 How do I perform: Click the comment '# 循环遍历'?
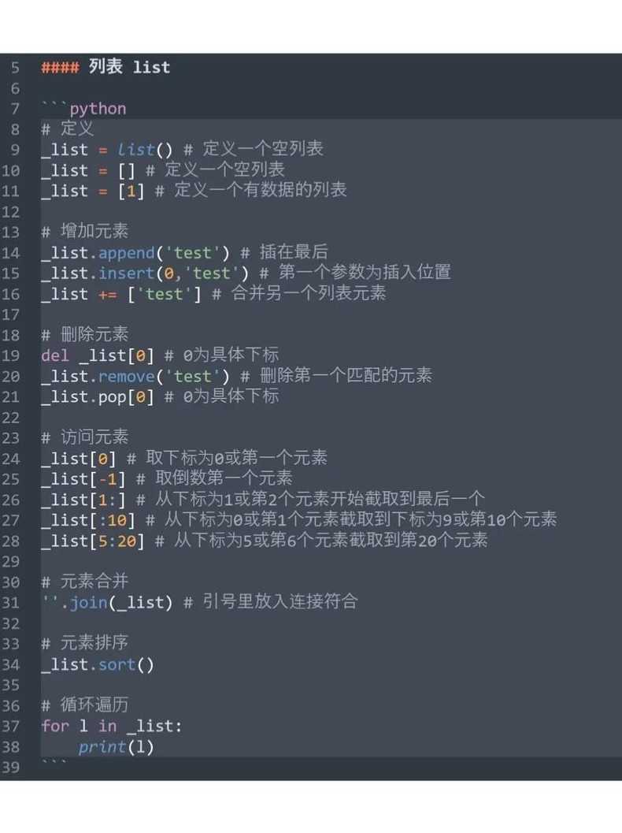click(x=85, y=705)
